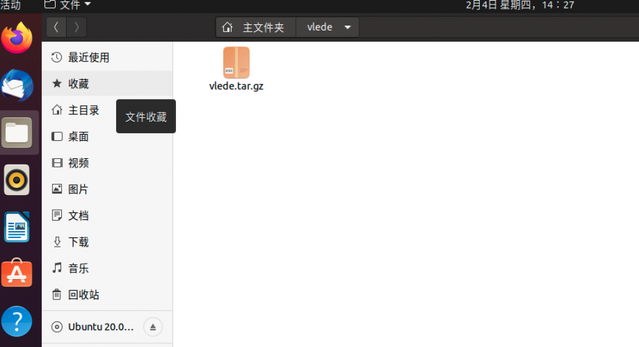639x347 pixels.
Task: Open the 文件 application menu
Action: click(x=67, y=5)
